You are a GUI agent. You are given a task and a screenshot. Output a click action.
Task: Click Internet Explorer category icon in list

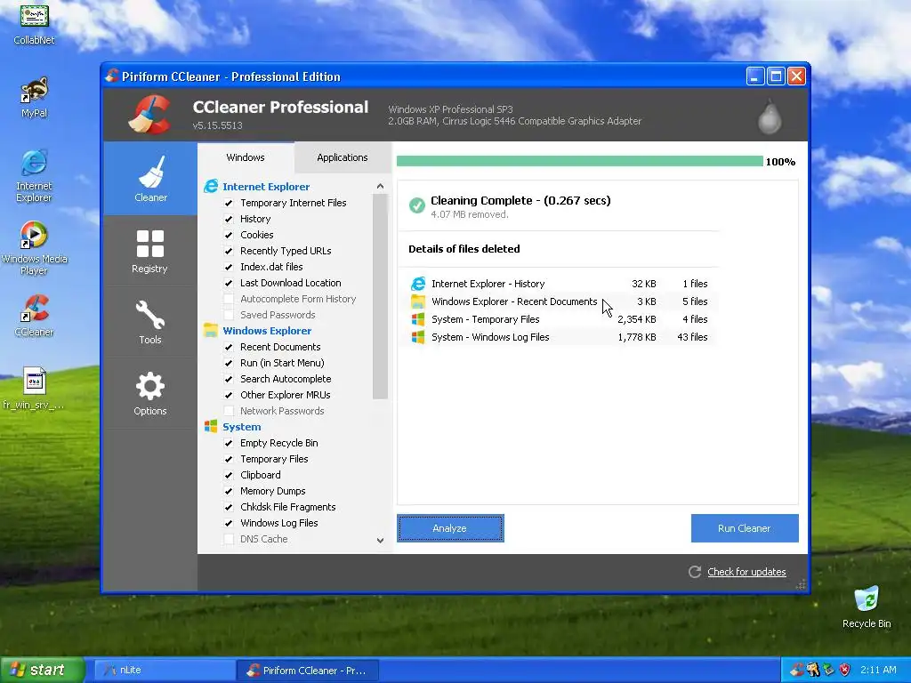[x=211, y=187]
